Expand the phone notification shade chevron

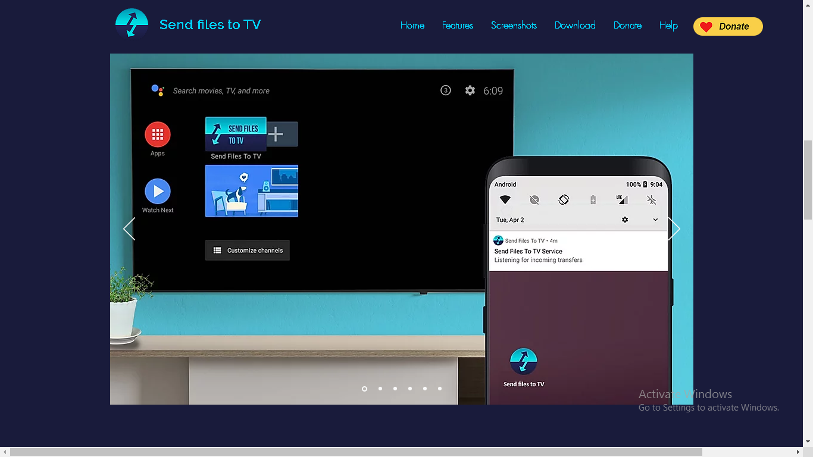[x=655, y=220]
